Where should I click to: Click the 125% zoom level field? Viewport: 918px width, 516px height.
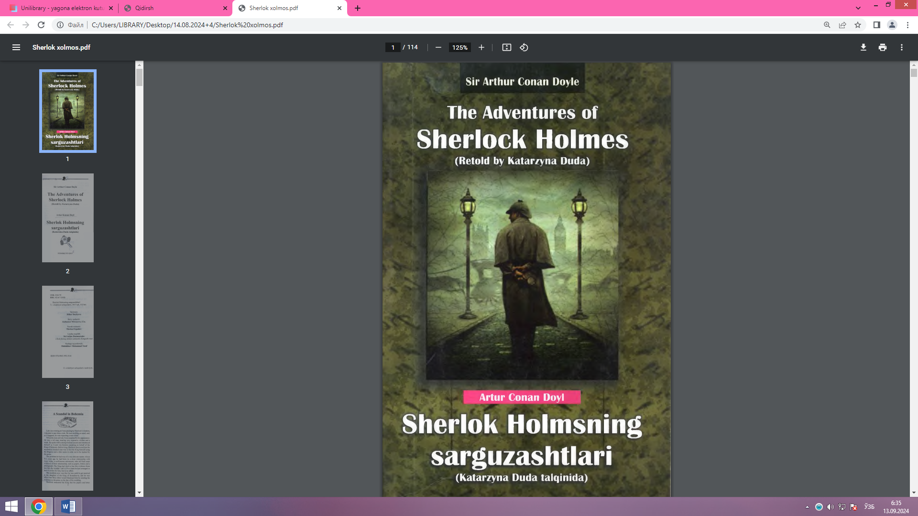point(459,47)
